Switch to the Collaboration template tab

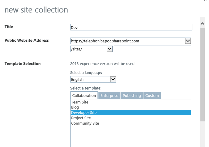[84, 95]
